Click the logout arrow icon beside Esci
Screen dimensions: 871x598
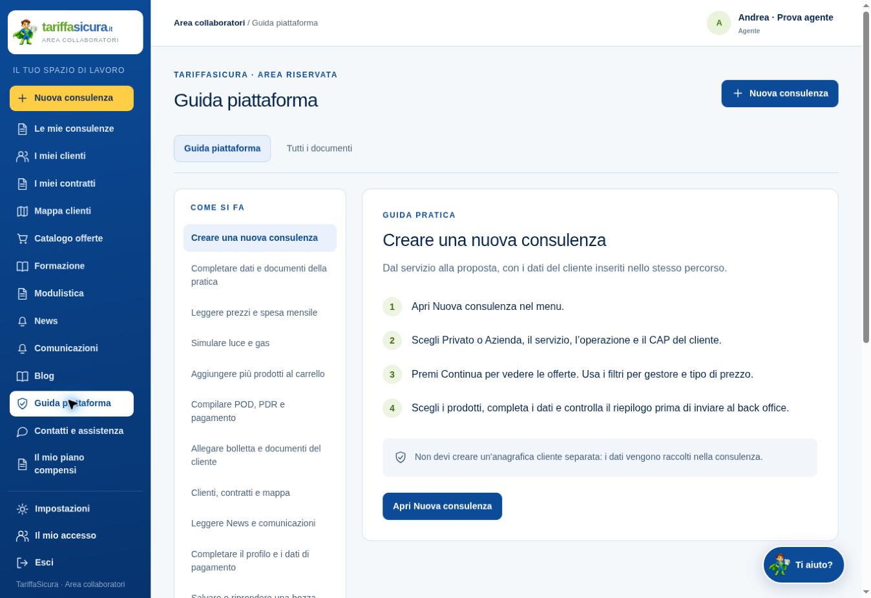(x=23, y=562)
